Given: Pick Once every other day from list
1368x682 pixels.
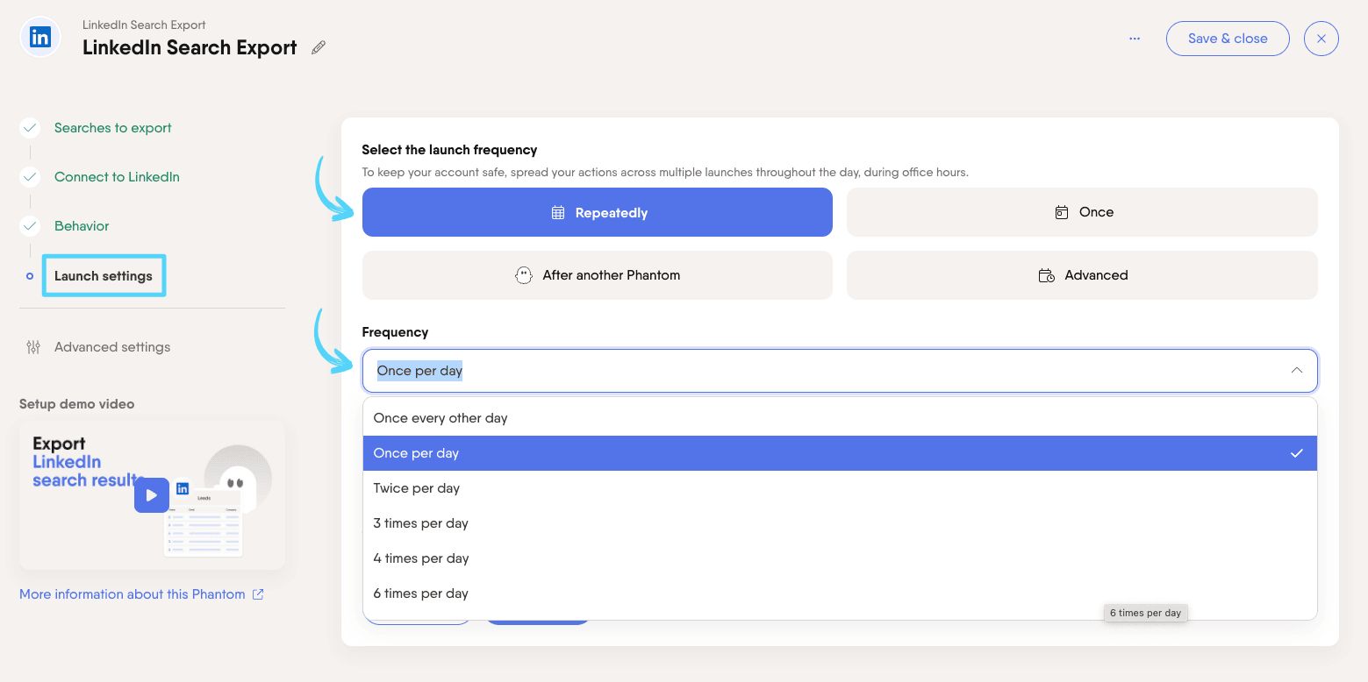Looking at the screenshot, I should pos(440,418).
